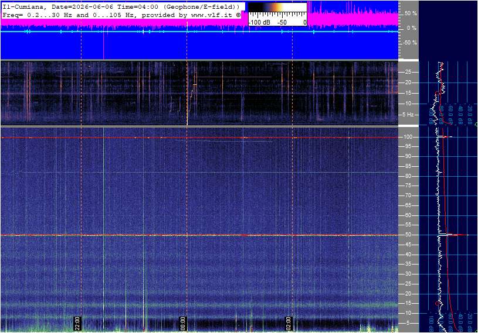The image size is (478, 333).
Task: Click the 22:00 time marker label
Action: click(77, 324)
